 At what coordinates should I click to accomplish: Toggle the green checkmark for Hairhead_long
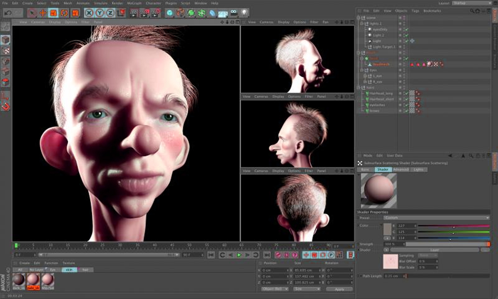point(406,93)
